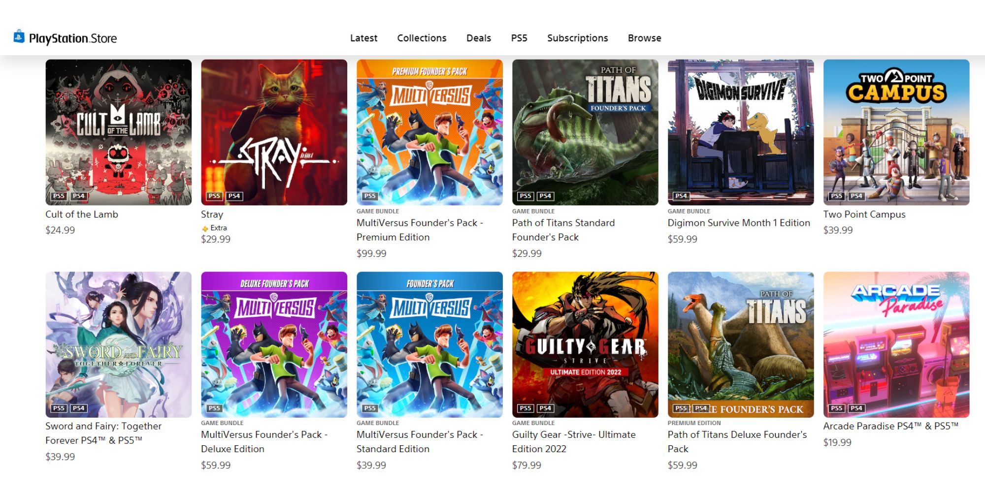Click the PS4 badge on Stray cover
The width and height of the screenshot is (985, 492).
coord(234,196)
